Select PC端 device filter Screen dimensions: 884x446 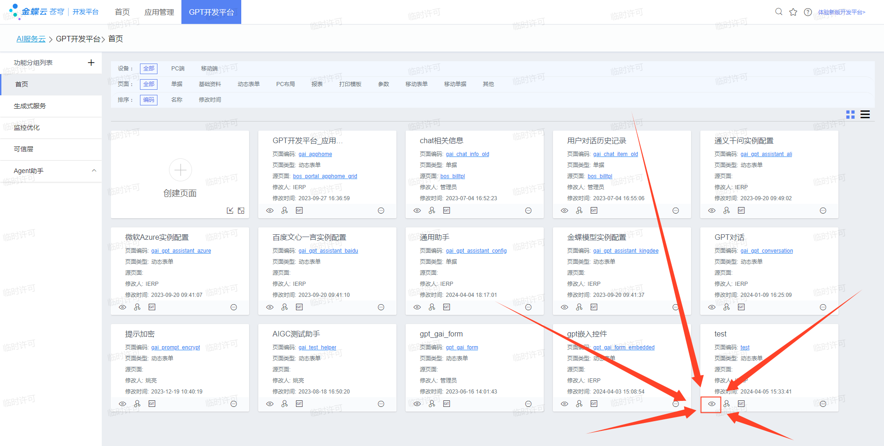coord(178,69)
